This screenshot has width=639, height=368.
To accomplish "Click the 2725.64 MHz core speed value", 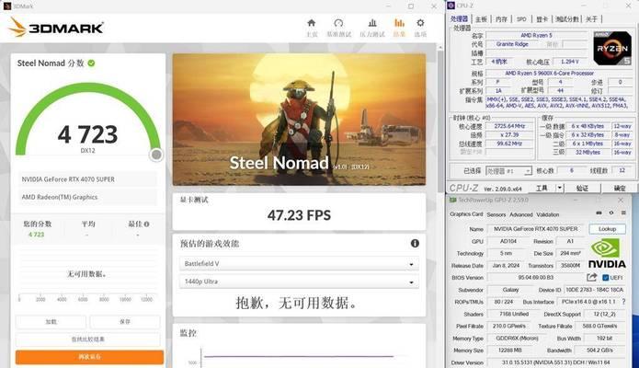I will [x=509, y=126].
